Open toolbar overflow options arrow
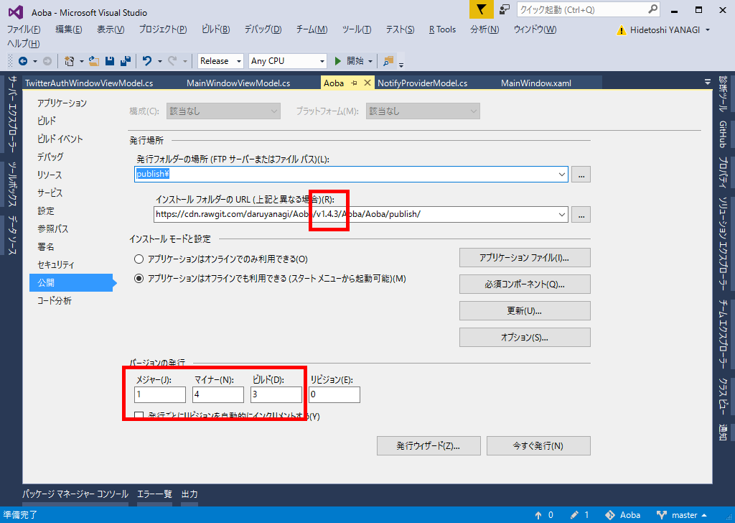This screenshot has width=735, height=523. point(401,63)
